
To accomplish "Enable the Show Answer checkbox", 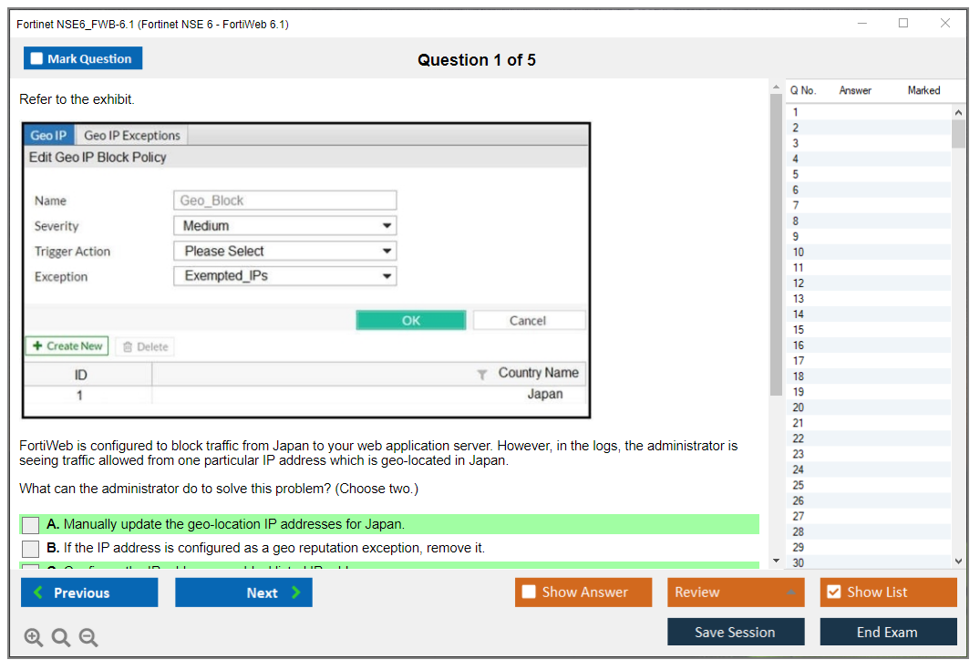I will (x=530, y=593).
